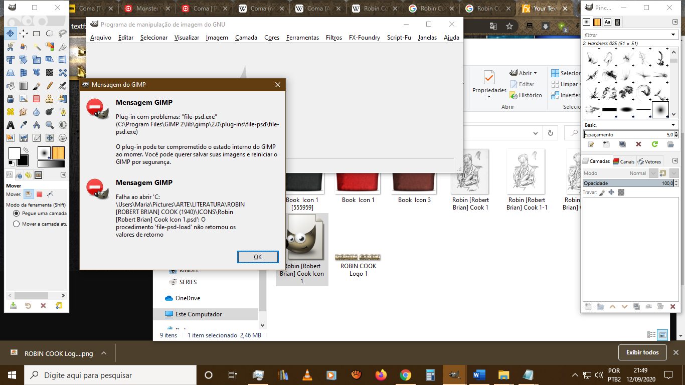This screenshot has height=385, width=685.
Task: Select the Blur/Sharpen droplet tool
Action: pos(37,112)
